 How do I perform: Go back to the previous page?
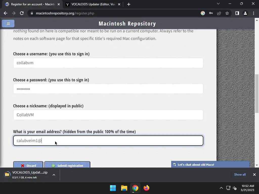pos(6,13)
